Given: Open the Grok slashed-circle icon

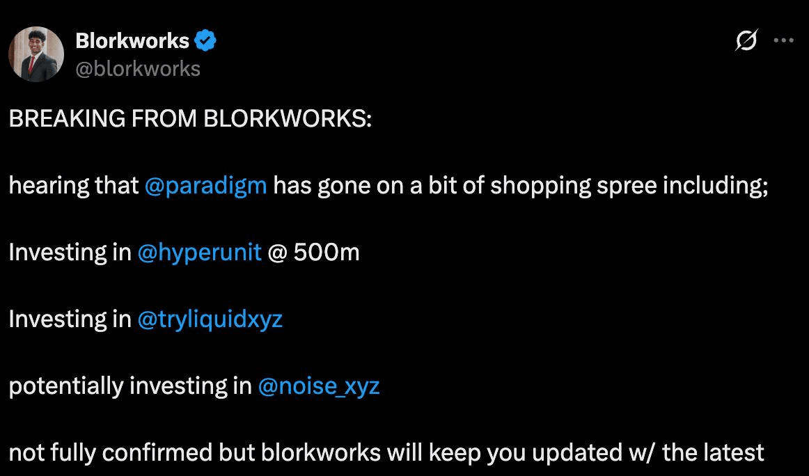Looking at the screenshot, I should tap(746, 42).
